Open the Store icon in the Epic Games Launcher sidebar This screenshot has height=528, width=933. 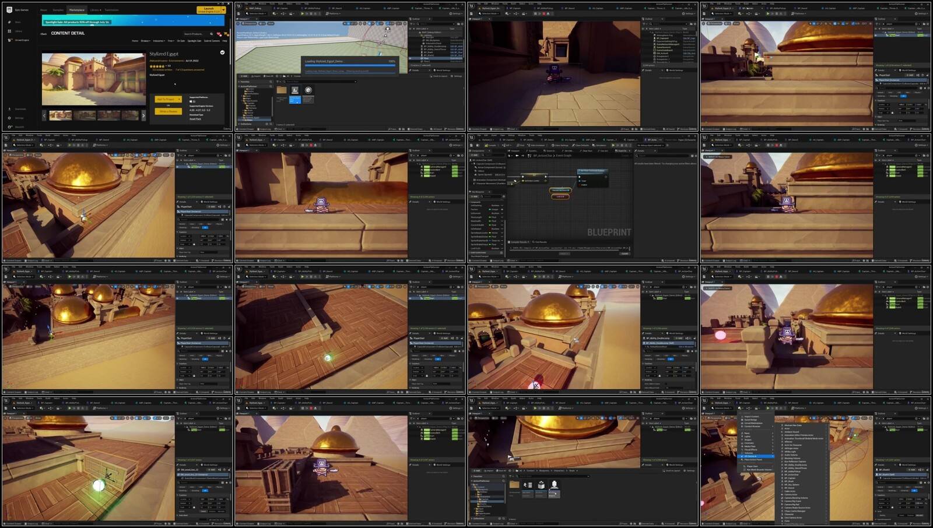9,22
